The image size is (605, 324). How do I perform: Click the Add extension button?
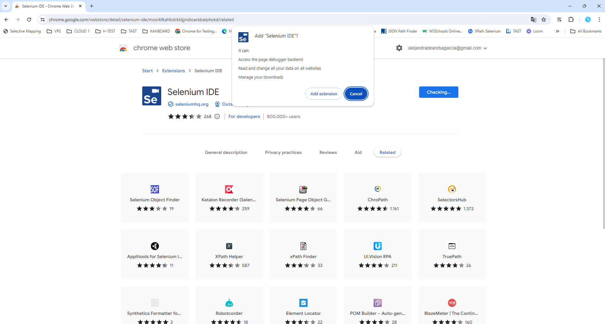click(323, 94)
